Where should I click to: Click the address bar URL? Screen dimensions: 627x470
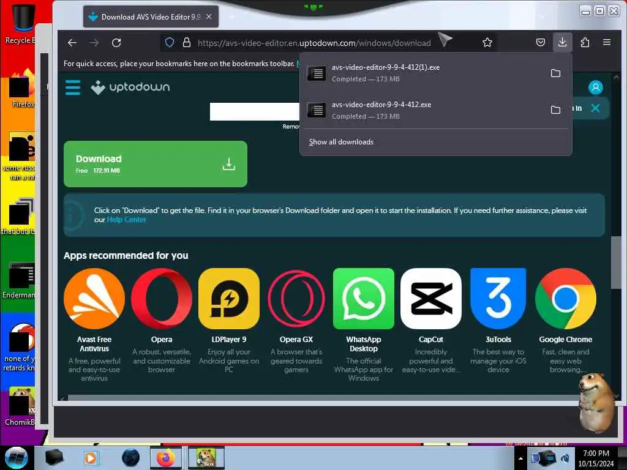[x=314, y=43]
